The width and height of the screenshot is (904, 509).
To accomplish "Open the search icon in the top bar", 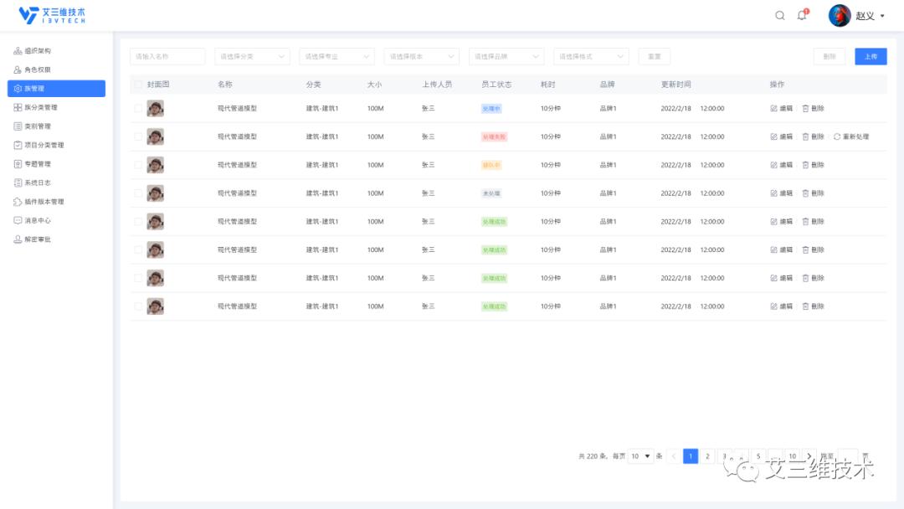I will point(778,15).
